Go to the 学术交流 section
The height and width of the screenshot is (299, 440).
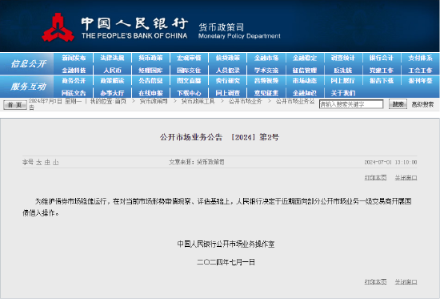(x=266, y=70)
